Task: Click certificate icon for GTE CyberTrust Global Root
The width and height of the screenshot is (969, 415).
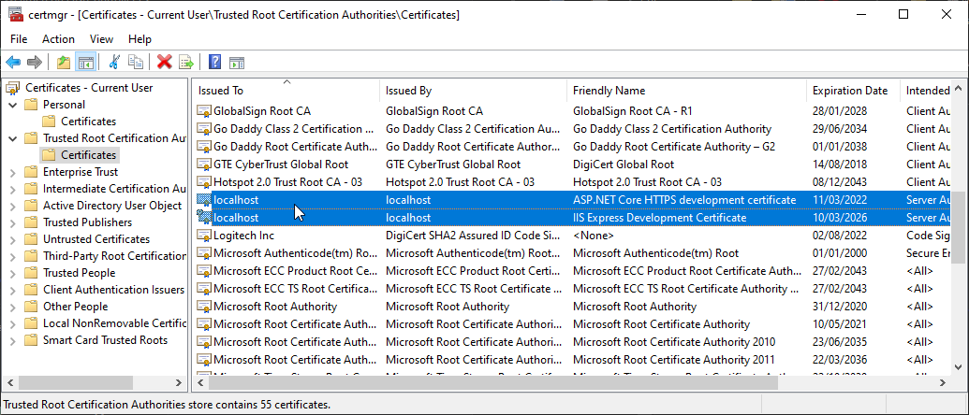Action: 204,165
